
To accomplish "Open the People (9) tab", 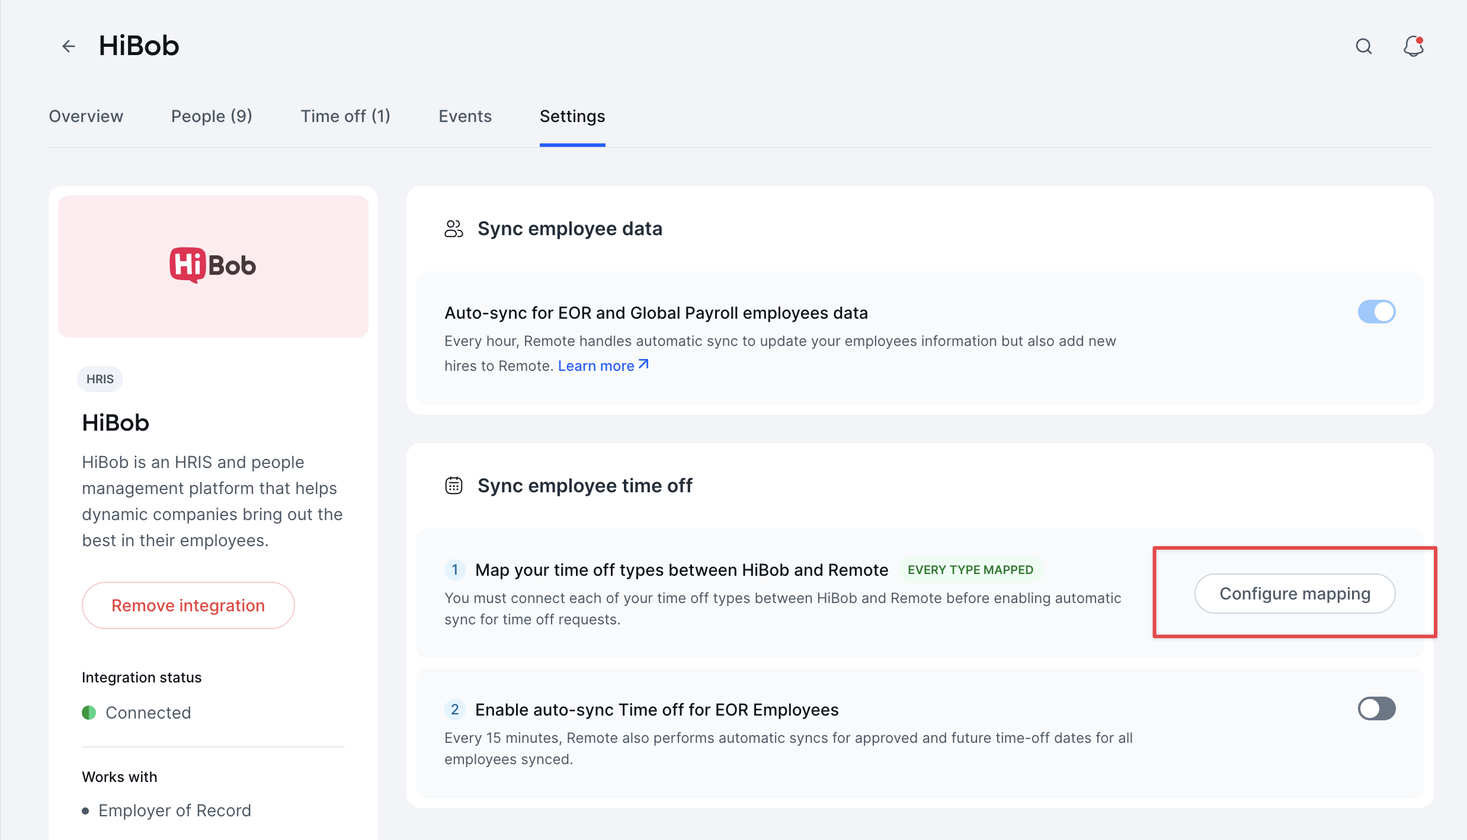I will [212, 116].
